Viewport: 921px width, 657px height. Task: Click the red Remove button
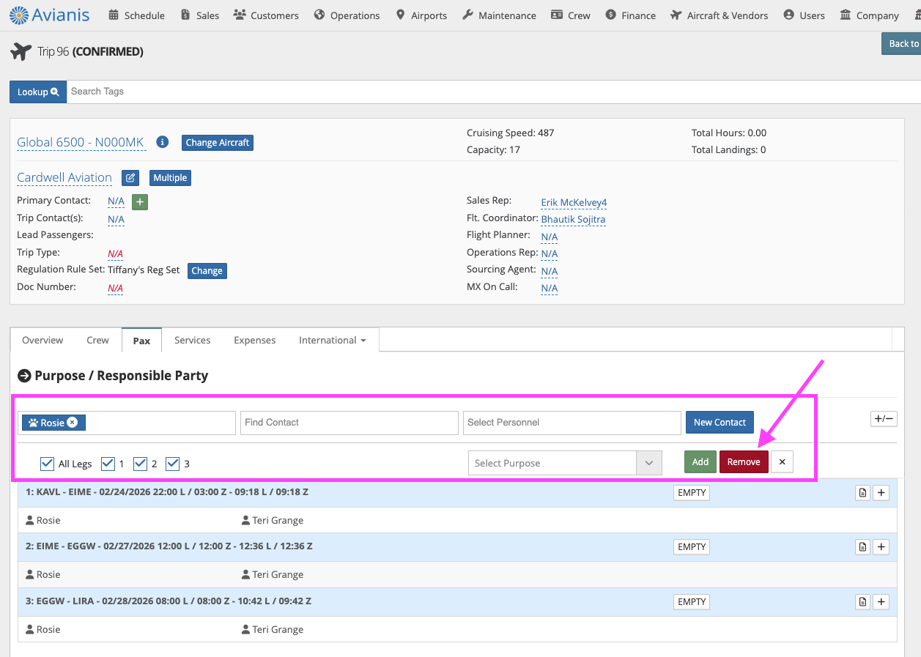[x=744, y=462]
